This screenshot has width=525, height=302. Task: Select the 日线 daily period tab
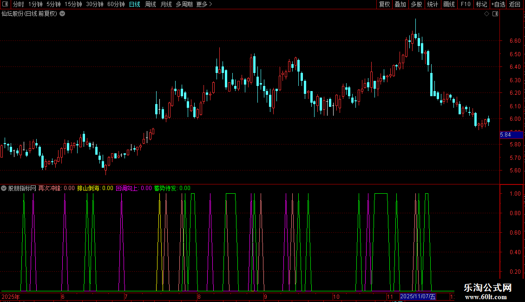coord(135,4)
